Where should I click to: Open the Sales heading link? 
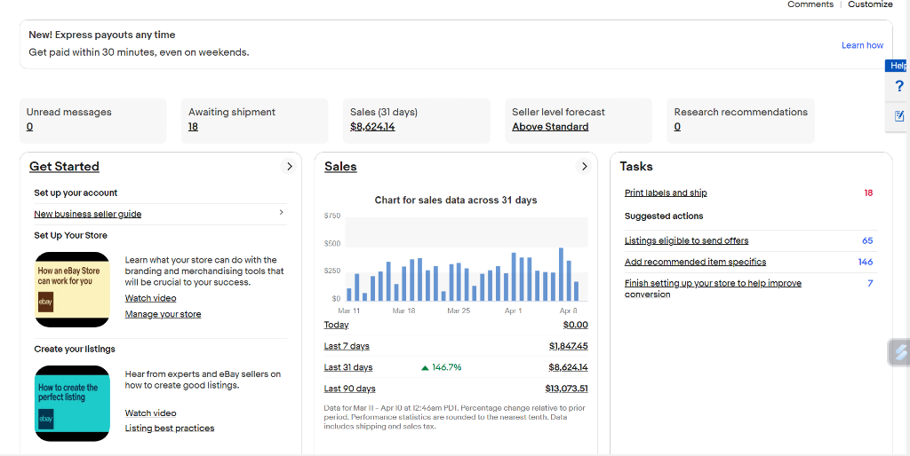tap(340, 166)
